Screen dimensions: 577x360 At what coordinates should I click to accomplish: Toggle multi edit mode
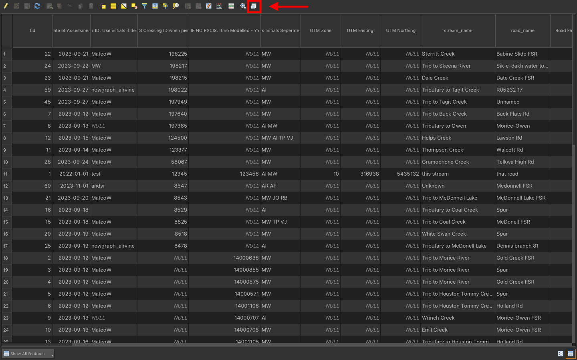click(16, 6)
